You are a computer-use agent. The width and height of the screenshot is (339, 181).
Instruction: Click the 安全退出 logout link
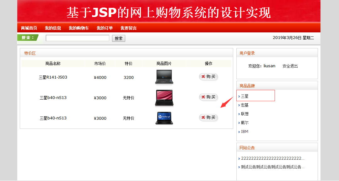pos(290,66)
